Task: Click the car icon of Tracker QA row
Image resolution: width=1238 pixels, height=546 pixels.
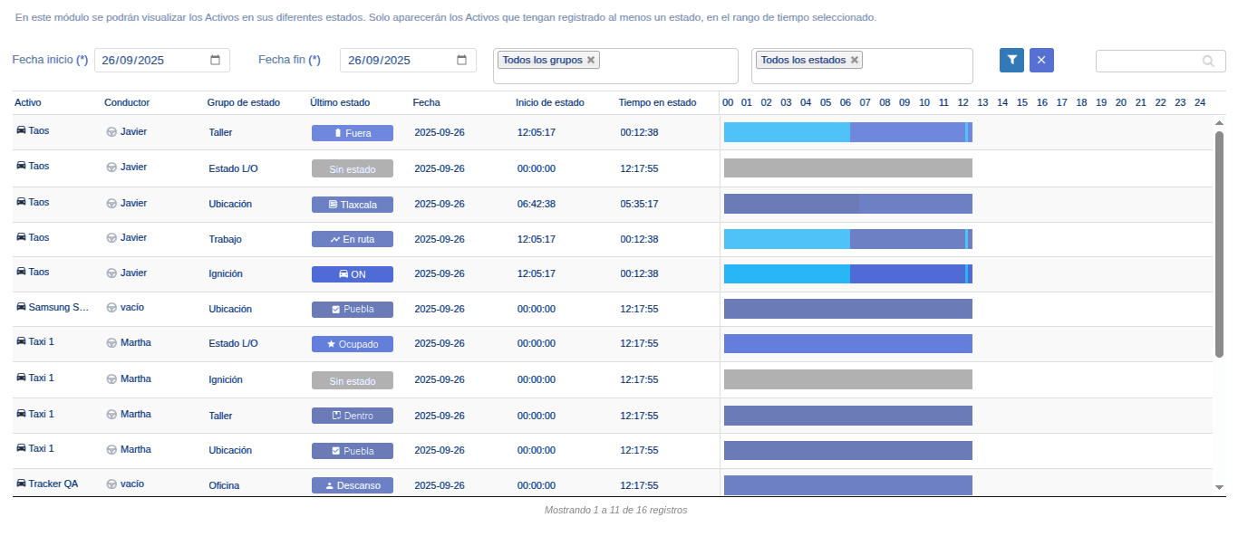Action: (x=21, y=484)
